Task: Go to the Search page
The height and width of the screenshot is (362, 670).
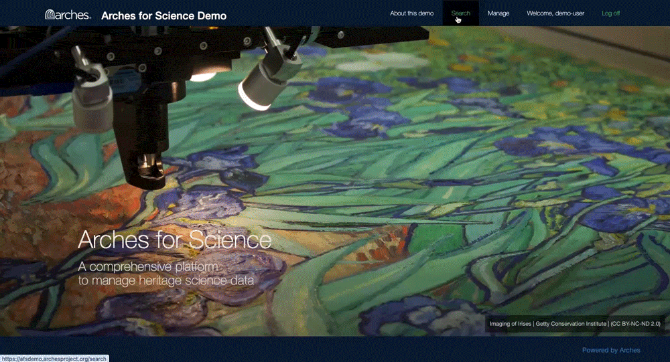Action: coord(461,13)
